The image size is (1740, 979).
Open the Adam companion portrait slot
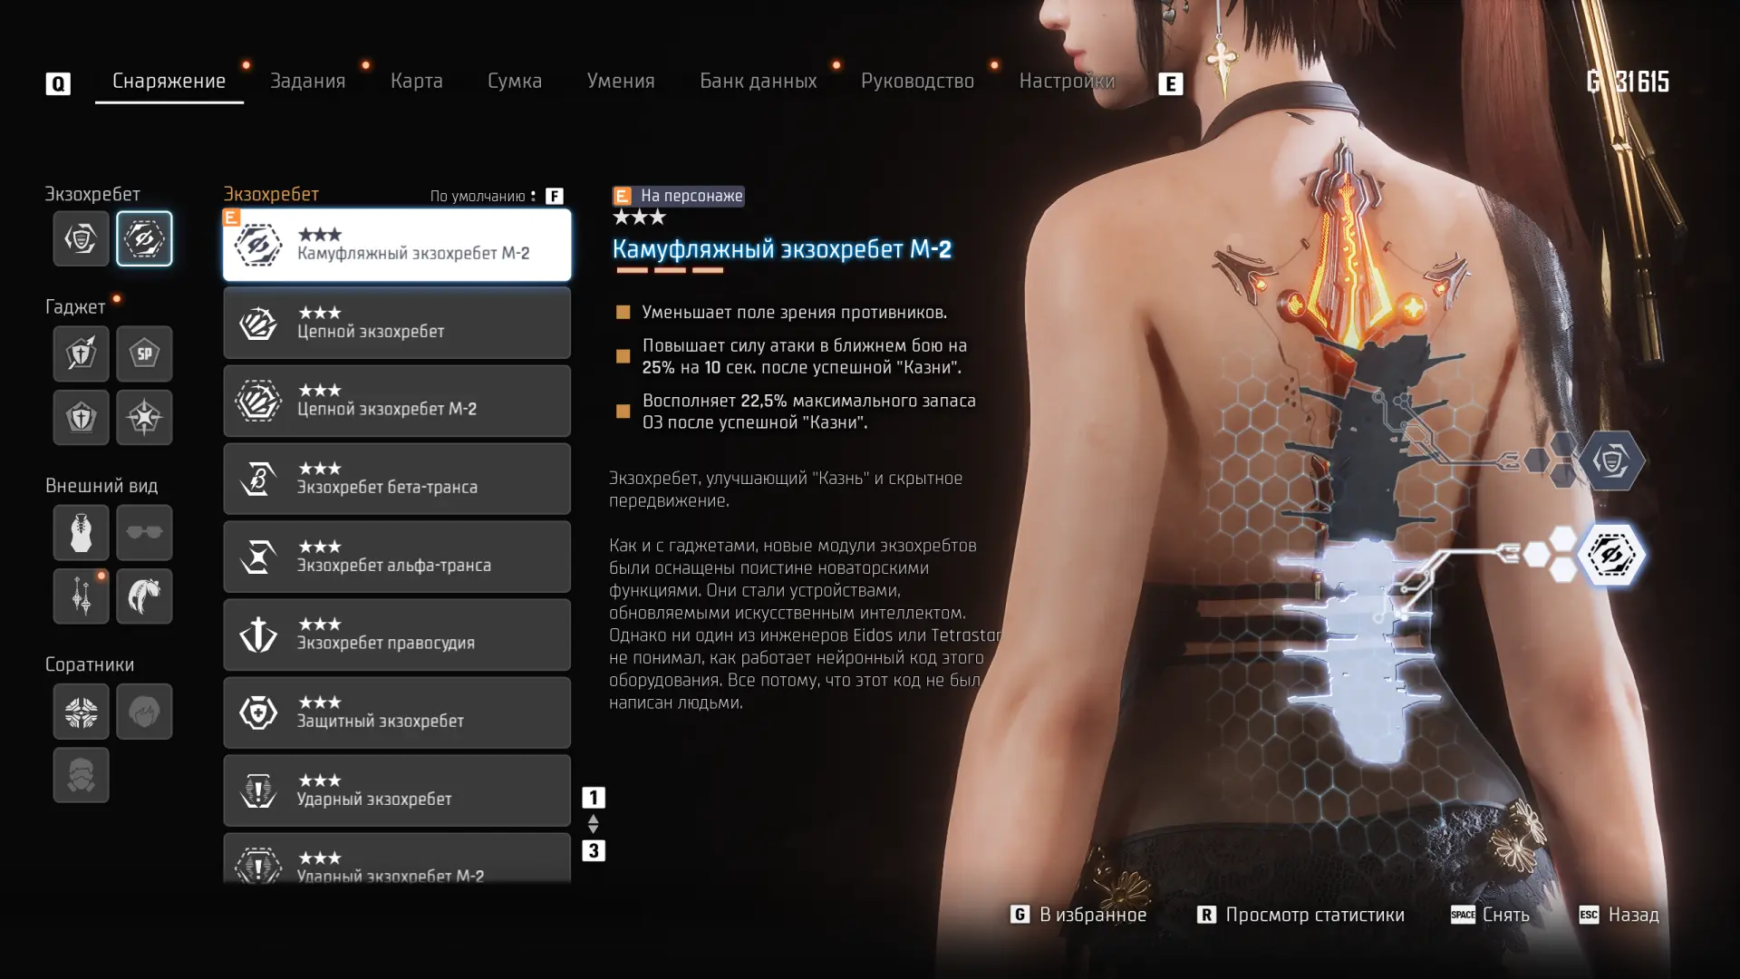[144, 711]
